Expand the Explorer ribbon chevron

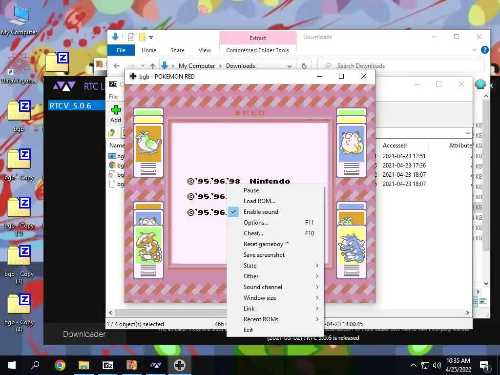474,50
